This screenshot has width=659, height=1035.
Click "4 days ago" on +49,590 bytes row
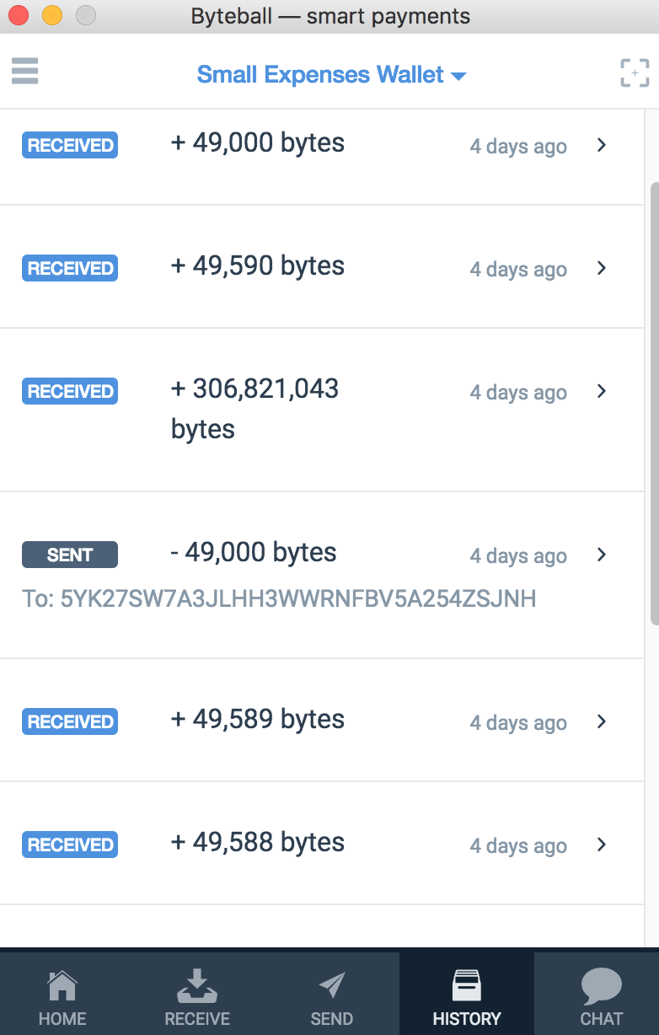coord(518,270)
